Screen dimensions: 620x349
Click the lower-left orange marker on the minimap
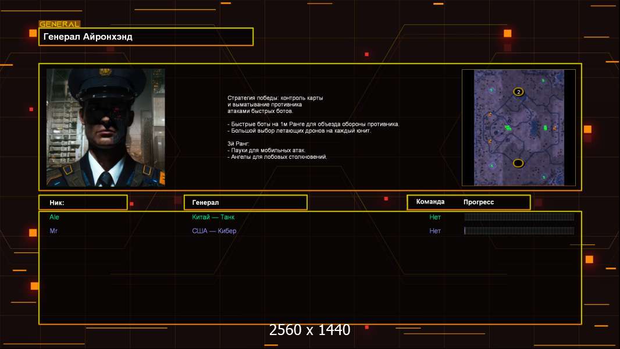click(x=490, y=141)
